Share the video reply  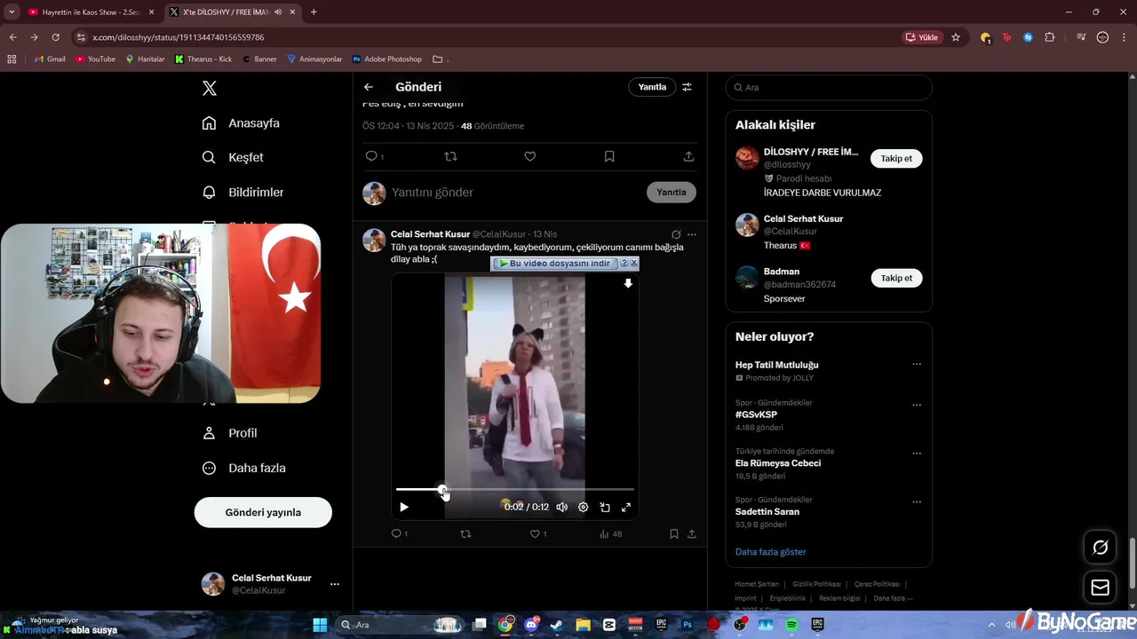click(692, 534)
